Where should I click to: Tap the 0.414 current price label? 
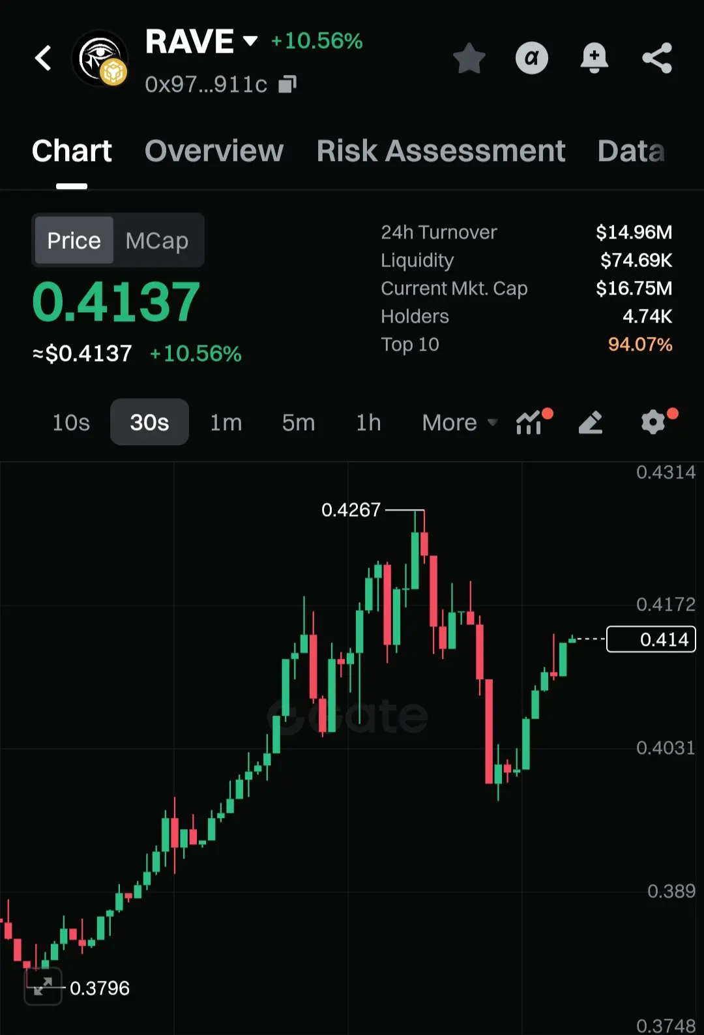[651, 639]
